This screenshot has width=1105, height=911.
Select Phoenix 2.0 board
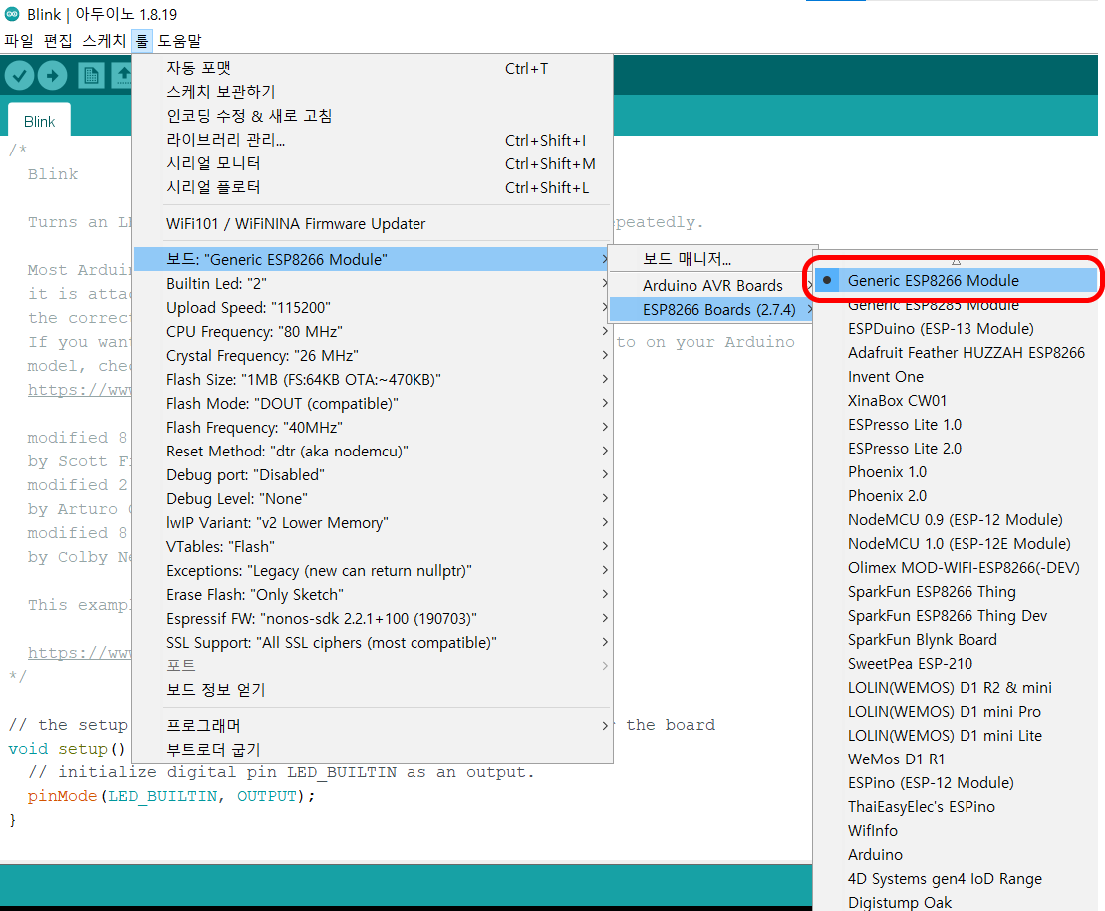click(x=957, y=496)
